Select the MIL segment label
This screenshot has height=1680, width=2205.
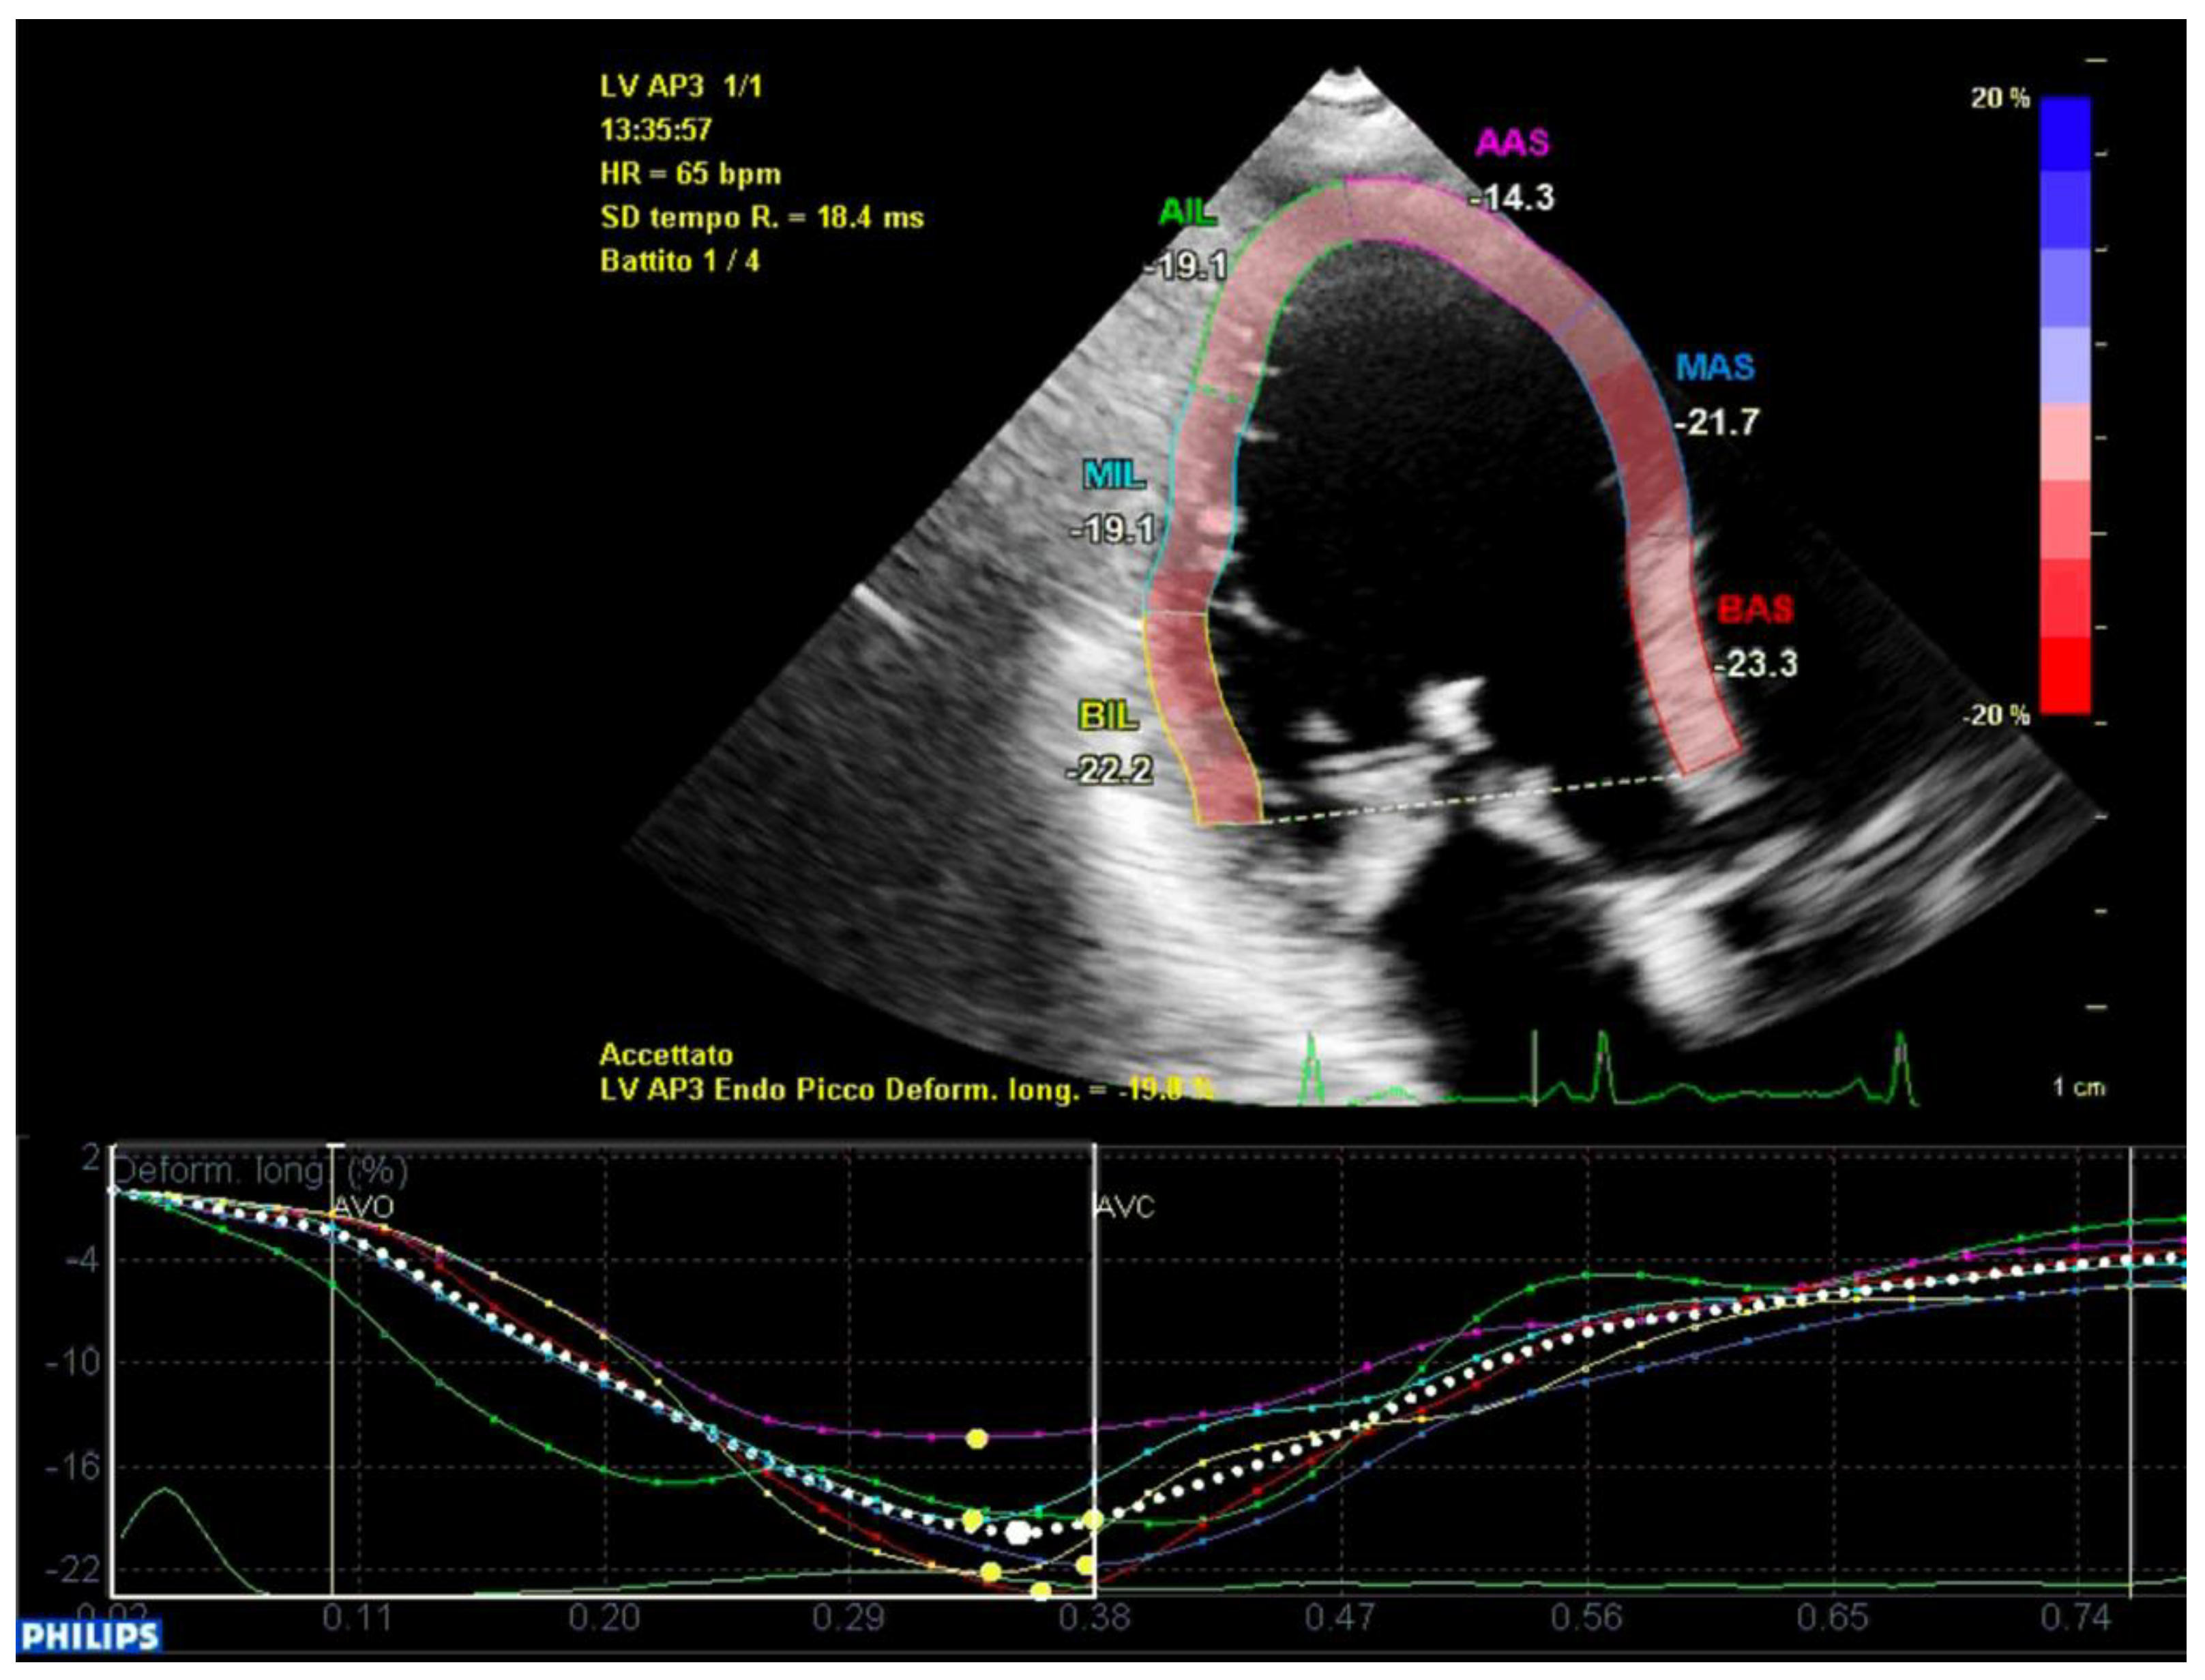(x=1114, y=475)
